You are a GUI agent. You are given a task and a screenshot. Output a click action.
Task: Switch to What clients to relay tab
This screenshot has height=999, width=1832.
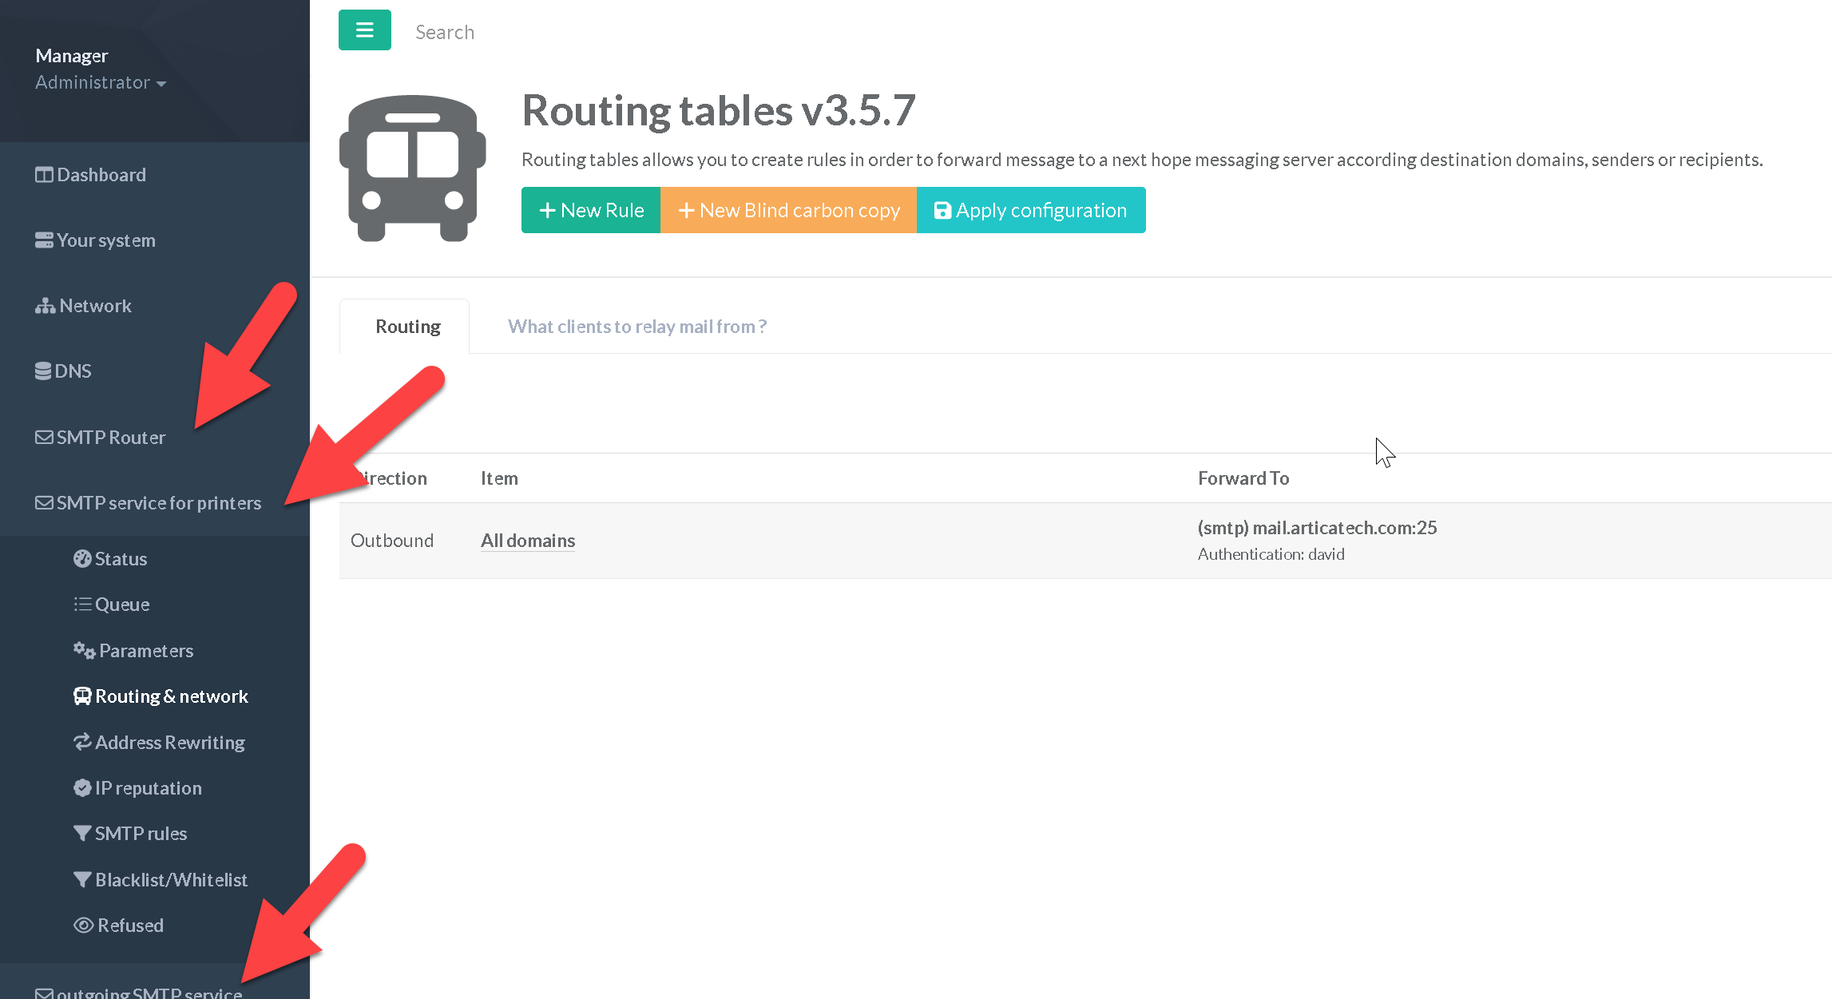pyautogui.click(x=636, y=327)
